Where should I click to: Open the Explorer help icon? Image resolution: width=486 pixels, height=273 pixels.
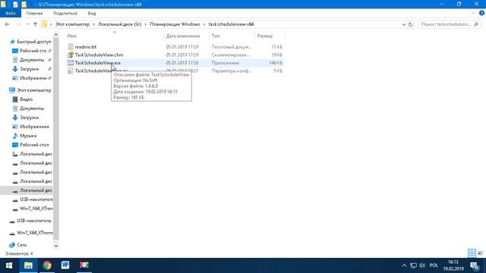click(481, 13)
